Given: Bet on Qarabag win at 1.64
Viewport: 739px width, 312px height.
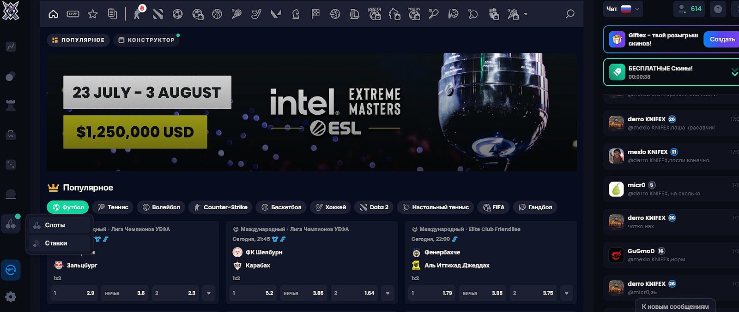Looking at the screenshot, I should point(354,293).
